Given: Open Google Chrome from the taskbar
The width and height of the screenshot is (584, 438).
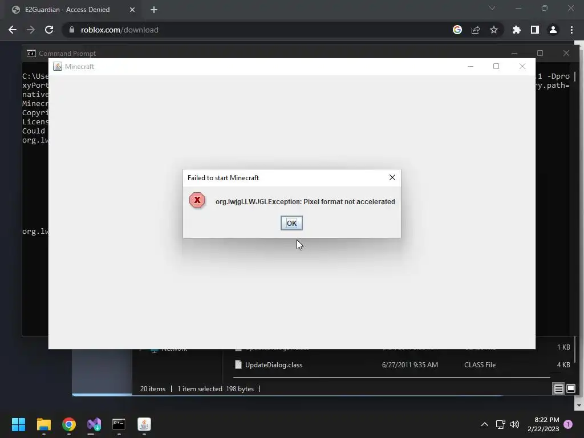Looking at the screenshot, I should (69, 424).
